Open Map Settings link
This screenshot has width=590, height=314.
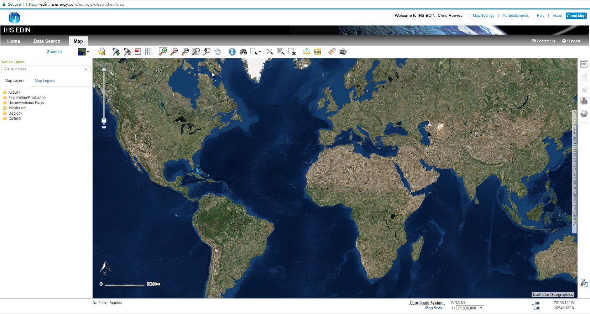pyautogui.click(x=483, y=16)
